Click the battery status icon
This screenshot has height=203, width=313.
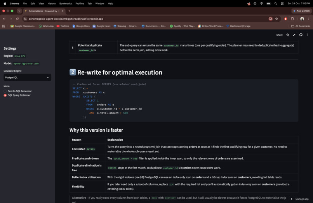pyautogui.click(x=269, y=3)
